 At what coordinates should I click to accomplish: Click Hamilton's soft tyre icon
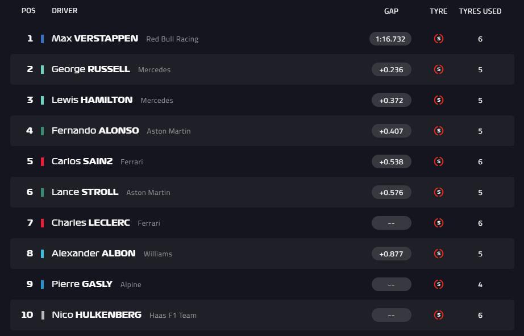click(438, 100)
